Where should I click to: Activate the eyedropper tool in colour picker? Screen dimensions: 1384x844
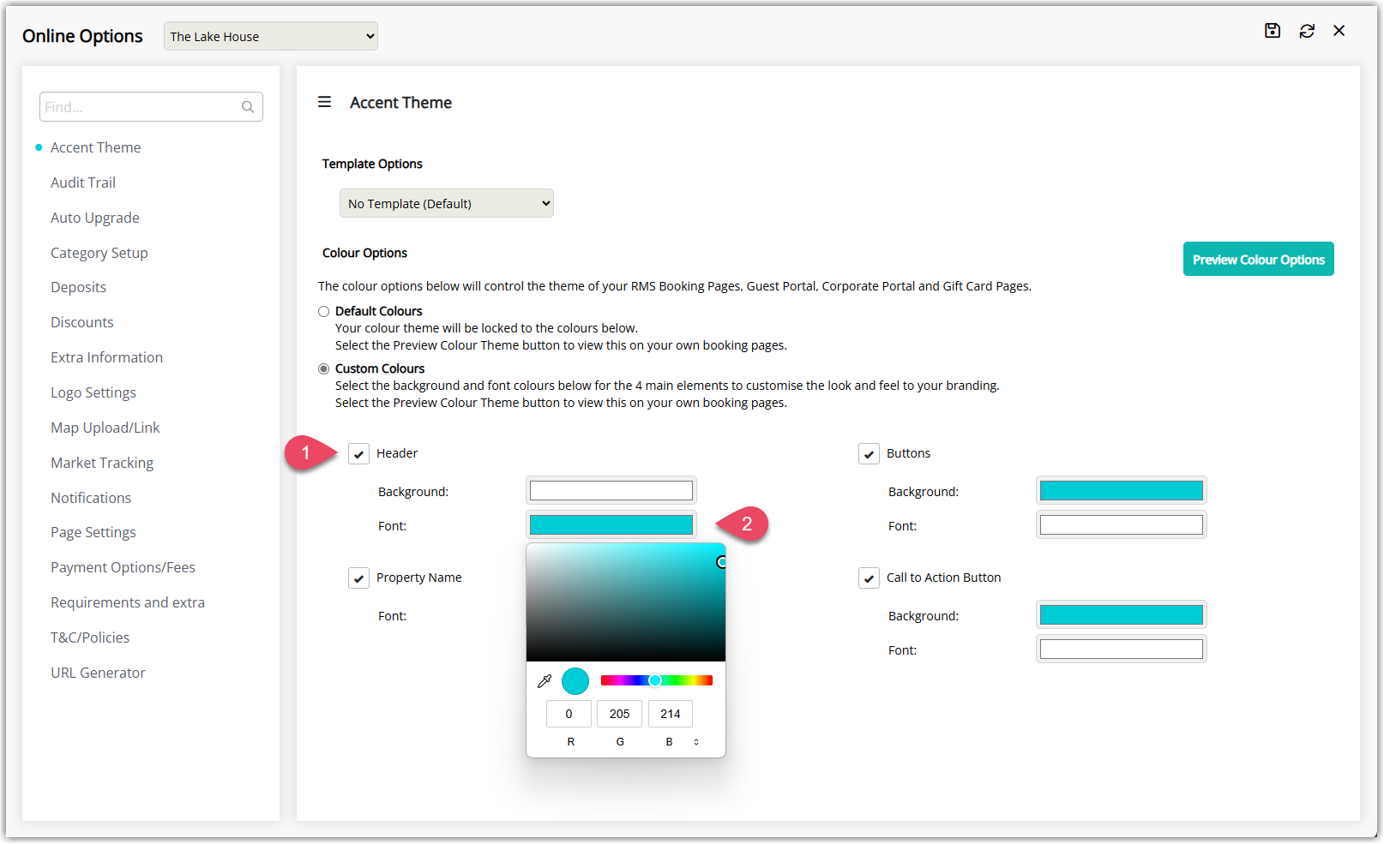pyautogui.click(x=545, y=681)
